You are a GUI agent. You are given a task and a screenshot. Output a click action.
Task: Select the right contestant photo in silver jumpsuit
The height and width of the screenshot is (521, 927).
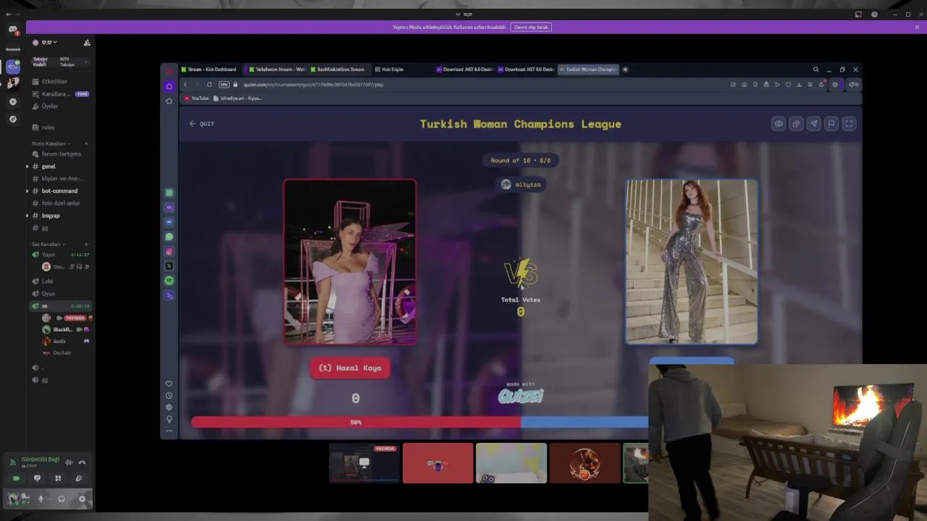pos(692,262)
